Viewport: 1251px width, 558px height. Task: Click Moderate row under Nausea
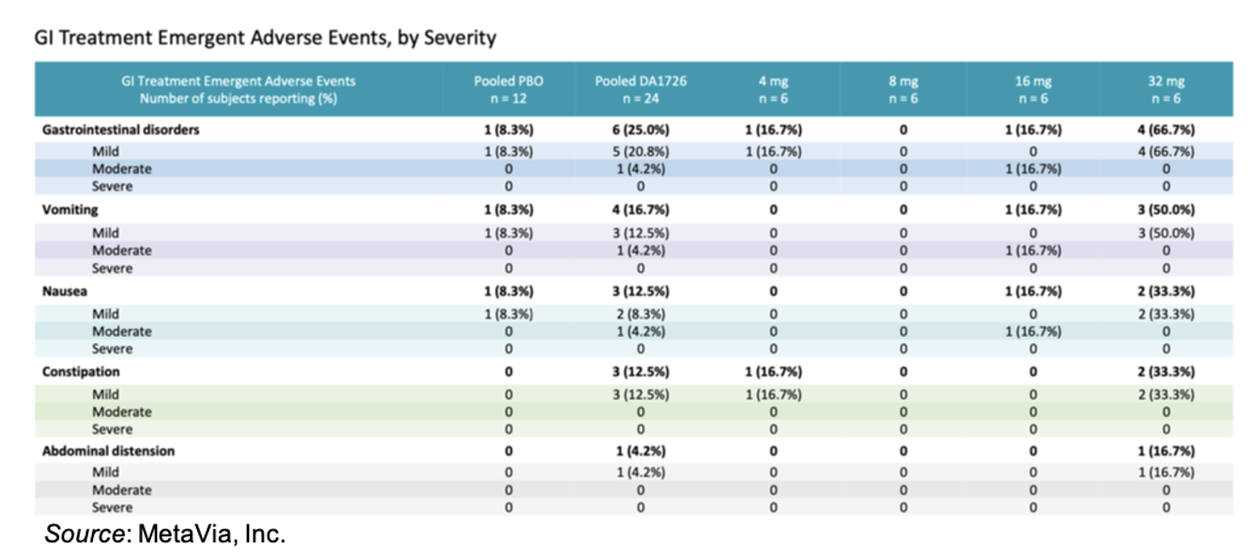[634, 332]
